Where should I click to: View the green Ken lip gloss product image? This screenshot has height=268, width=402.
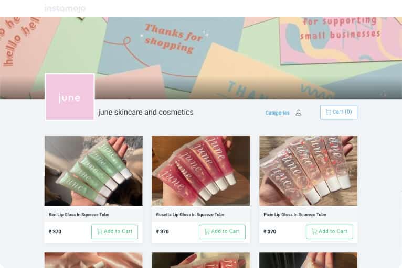93,171
